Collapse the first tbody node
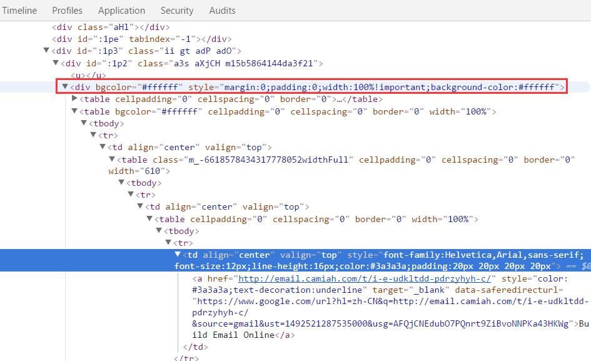The height and width of the screenshot is (361, 591). 84,123
